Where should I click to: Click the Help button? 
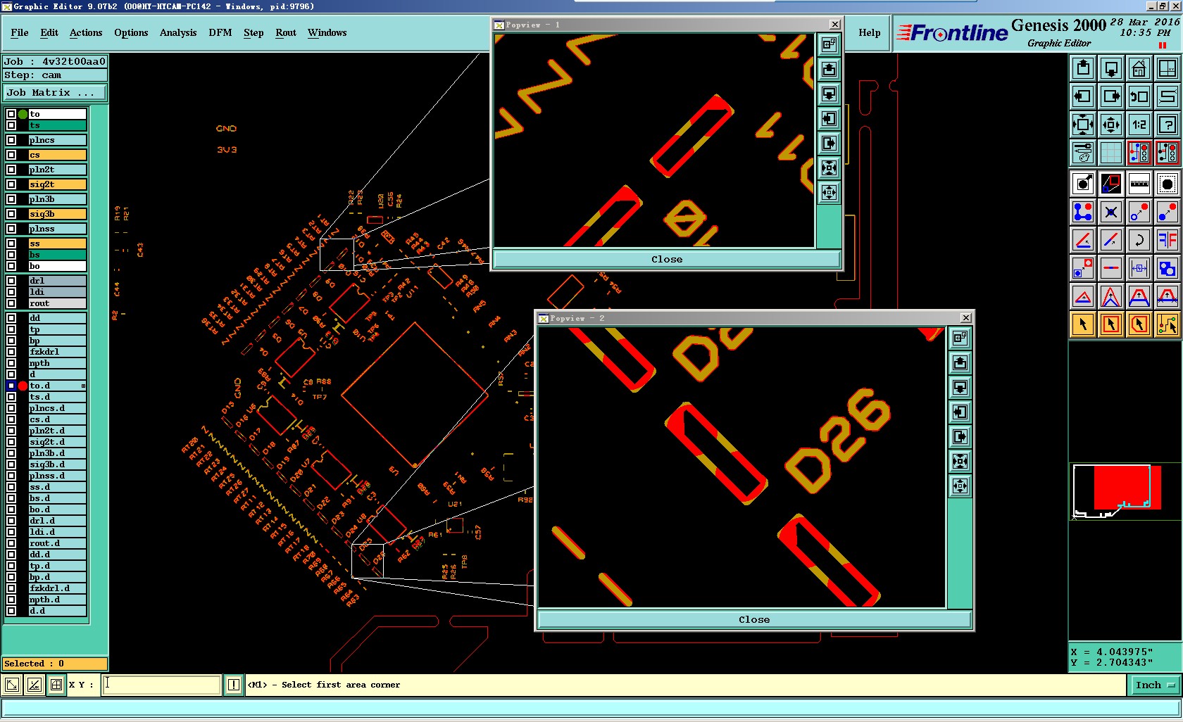(x=870, y=32)
